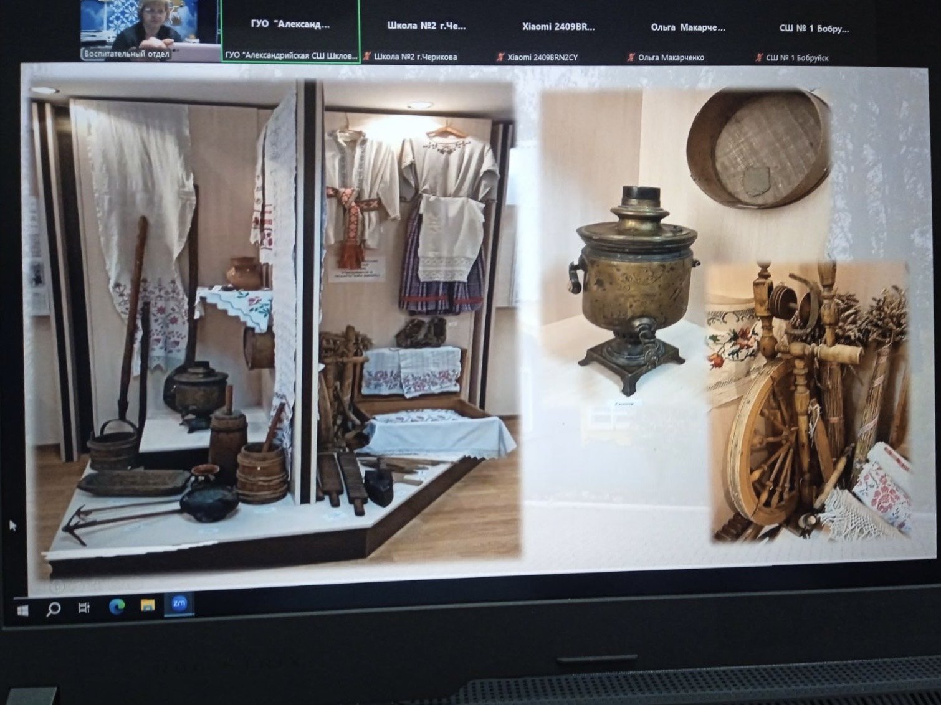Select the Воспитательный отдел video thumbnail
Viewport: 941px width, 705px height.
coord(150,30)
